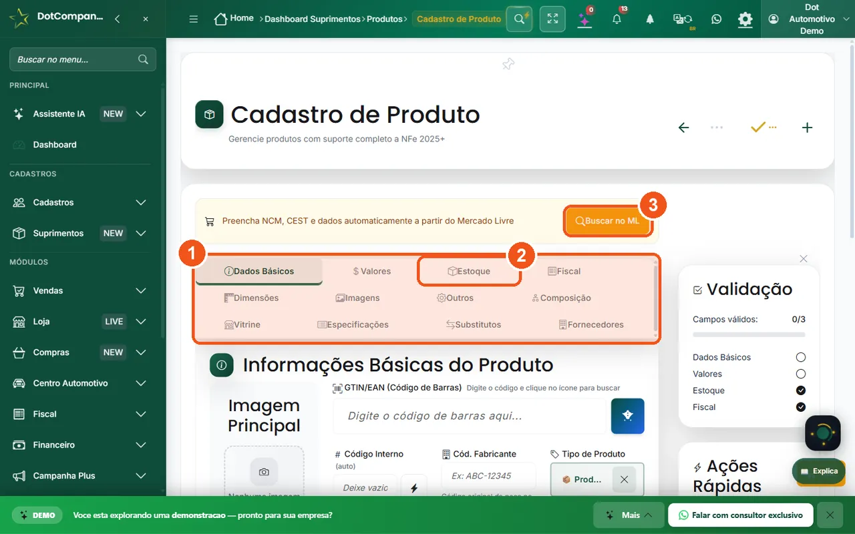This screenshot has width=855, height=534.
Task: Expand Cadastros sidebar menu
Action: [80, 202]
